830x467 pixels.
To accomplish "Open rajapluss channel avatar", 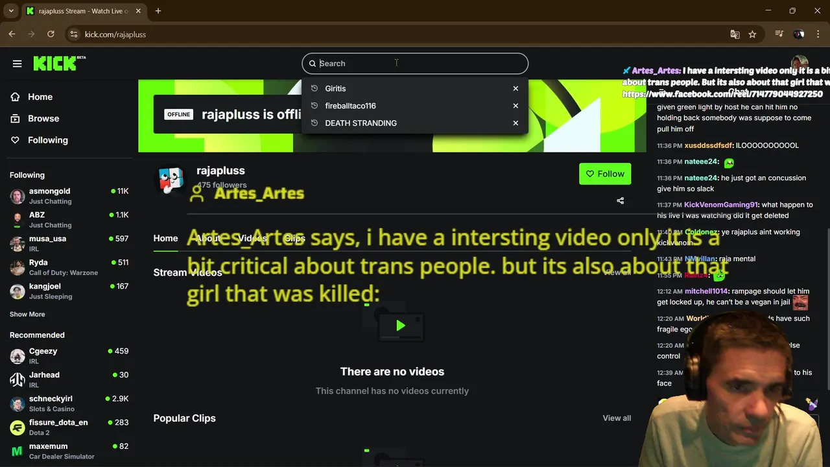I will coord(171,180).
